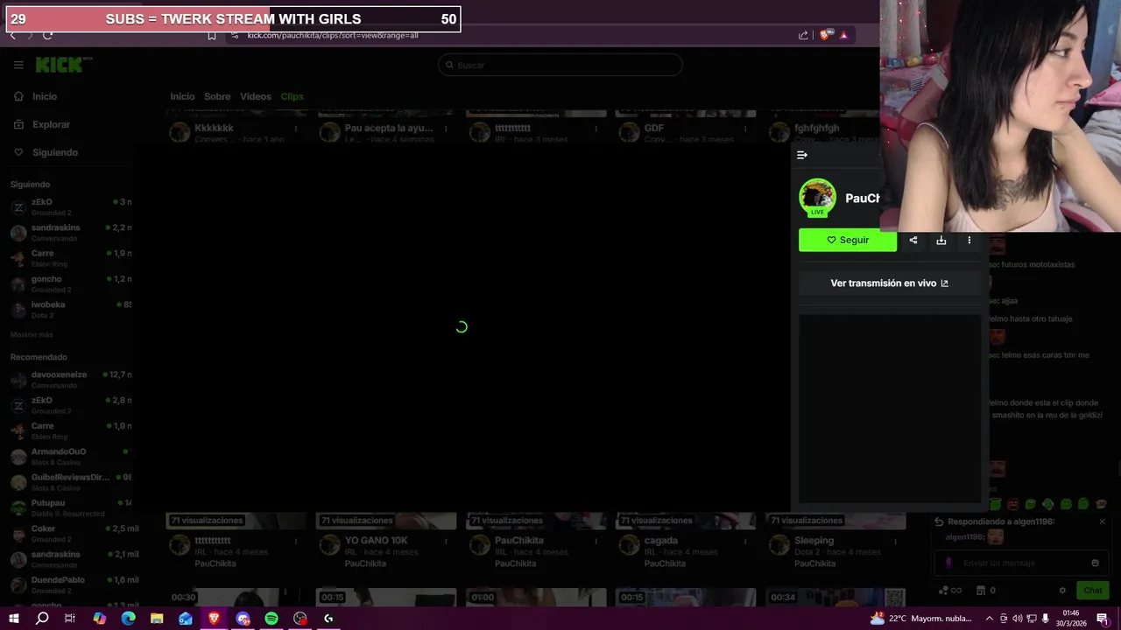This screenshot has height=630, width=1121.
Task: Collapse the clip side panel icon
Action: coord(801,155)
